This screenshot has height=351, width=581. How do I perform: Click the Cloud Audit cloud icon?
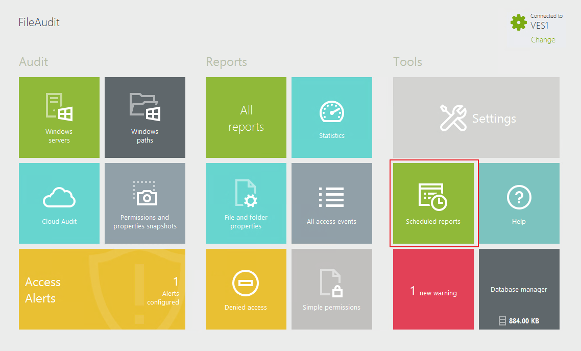coord(59,198)
